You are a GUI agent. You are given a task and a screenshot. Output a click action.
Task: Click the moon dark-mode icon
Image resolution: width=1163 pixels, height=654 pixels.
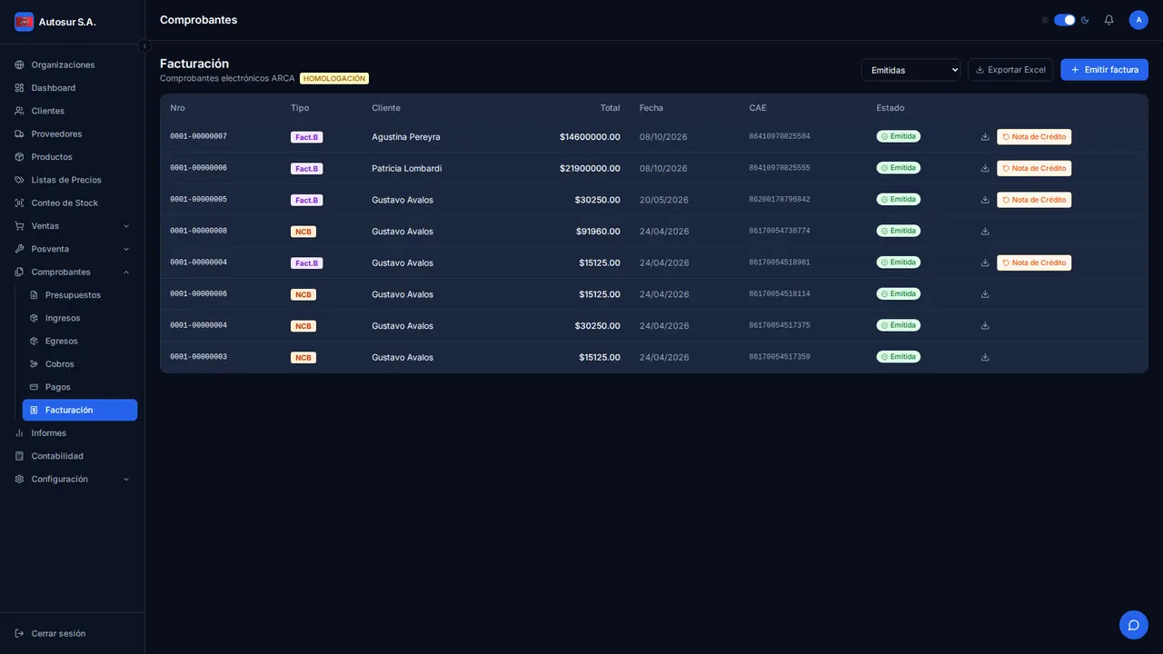[1085, 20]
